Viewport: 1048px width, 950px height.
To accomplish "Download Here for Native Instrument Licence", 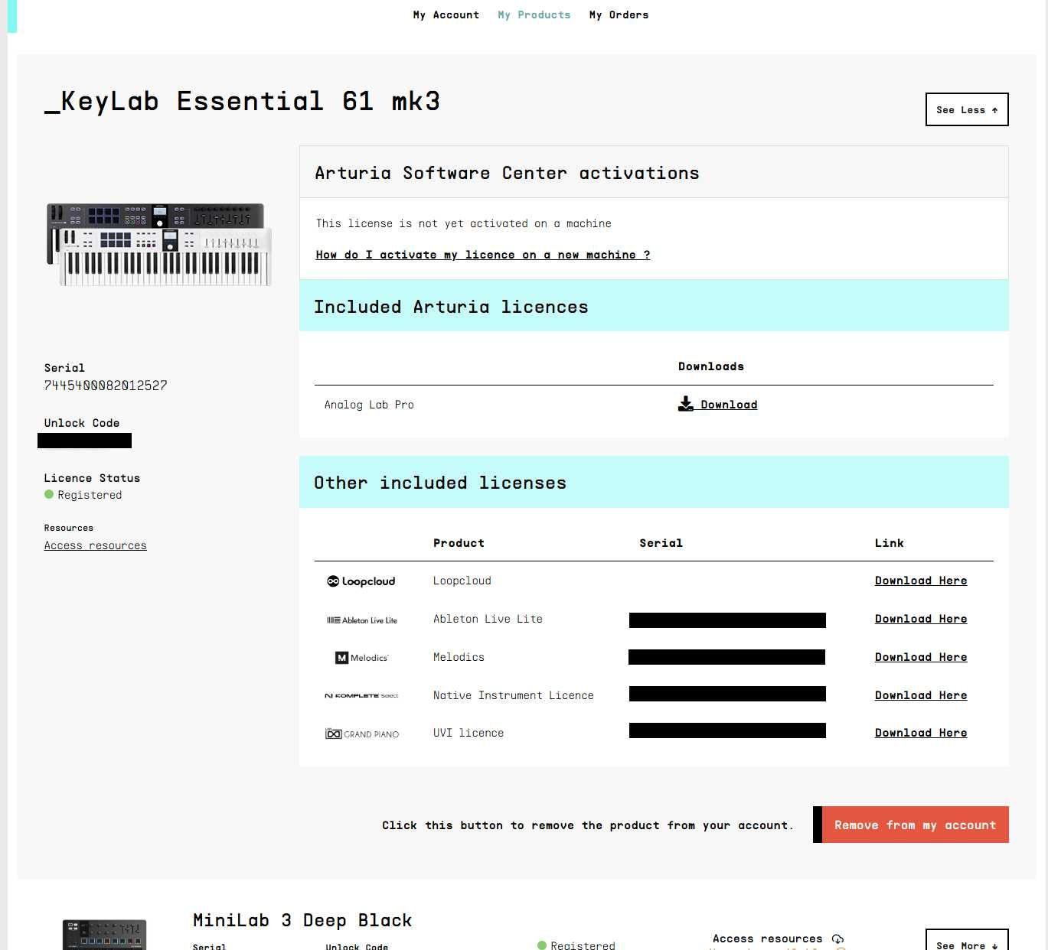I will click(x=921, y=695).
